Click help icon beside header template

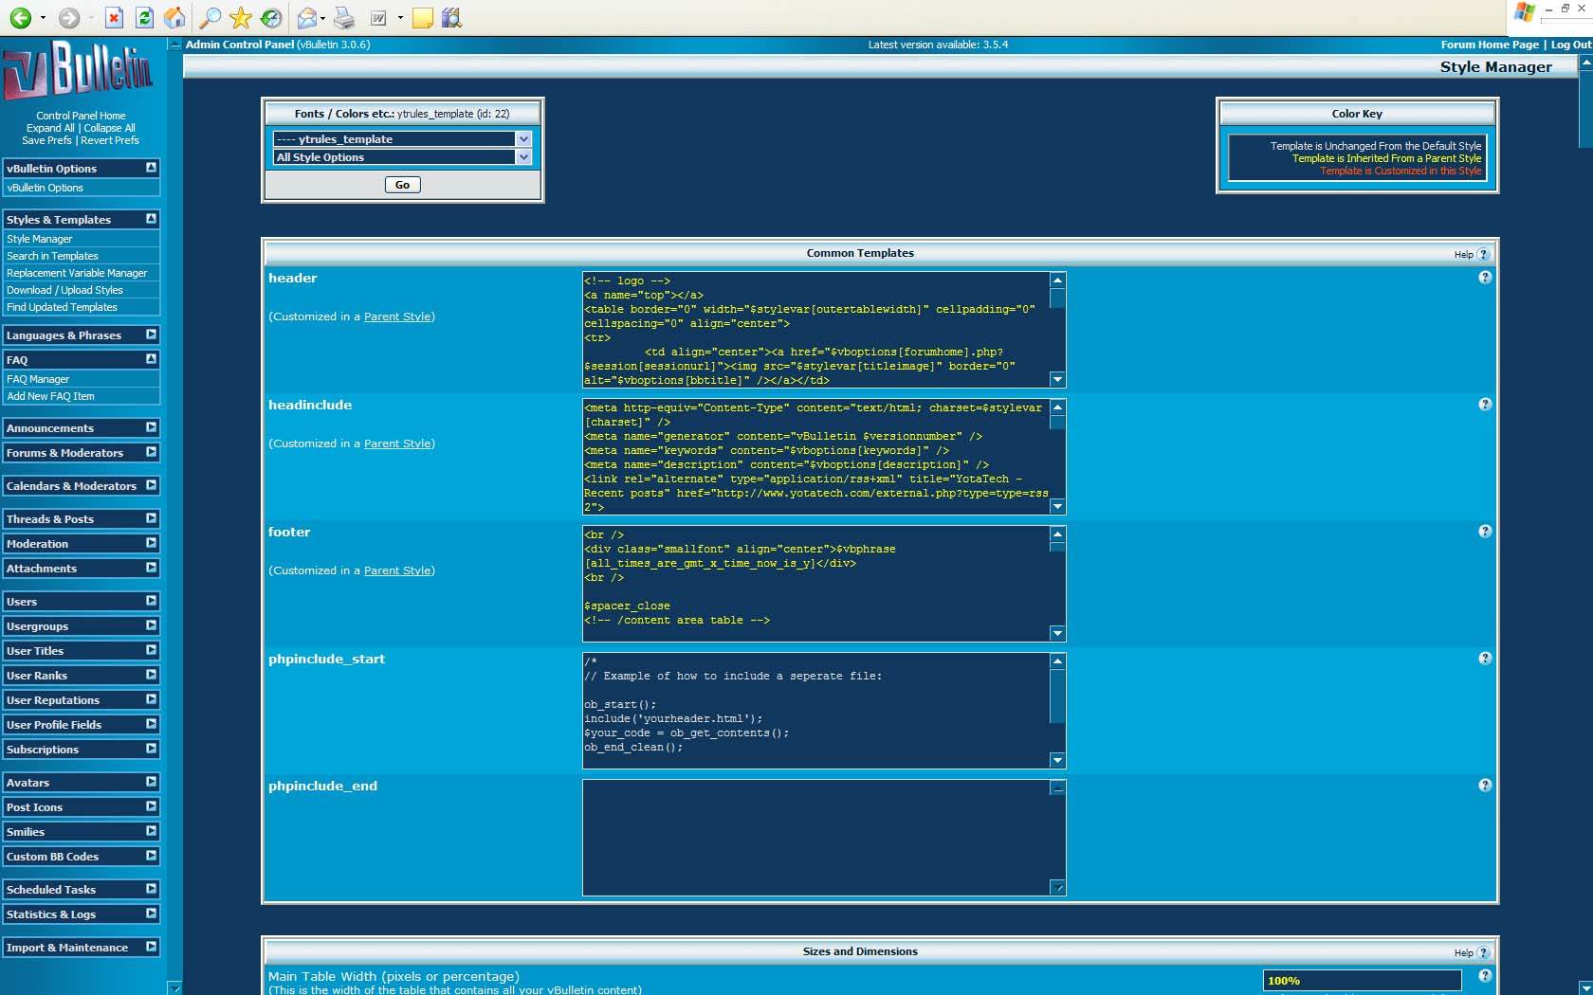click(1485, 278)
